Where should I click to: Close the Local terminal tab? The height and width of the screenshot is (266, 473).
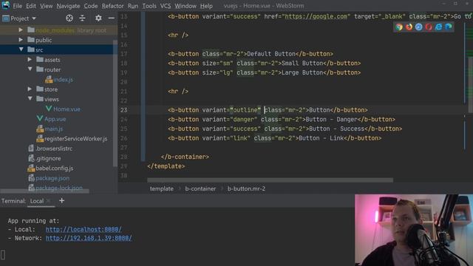click(x=49, y=201)
